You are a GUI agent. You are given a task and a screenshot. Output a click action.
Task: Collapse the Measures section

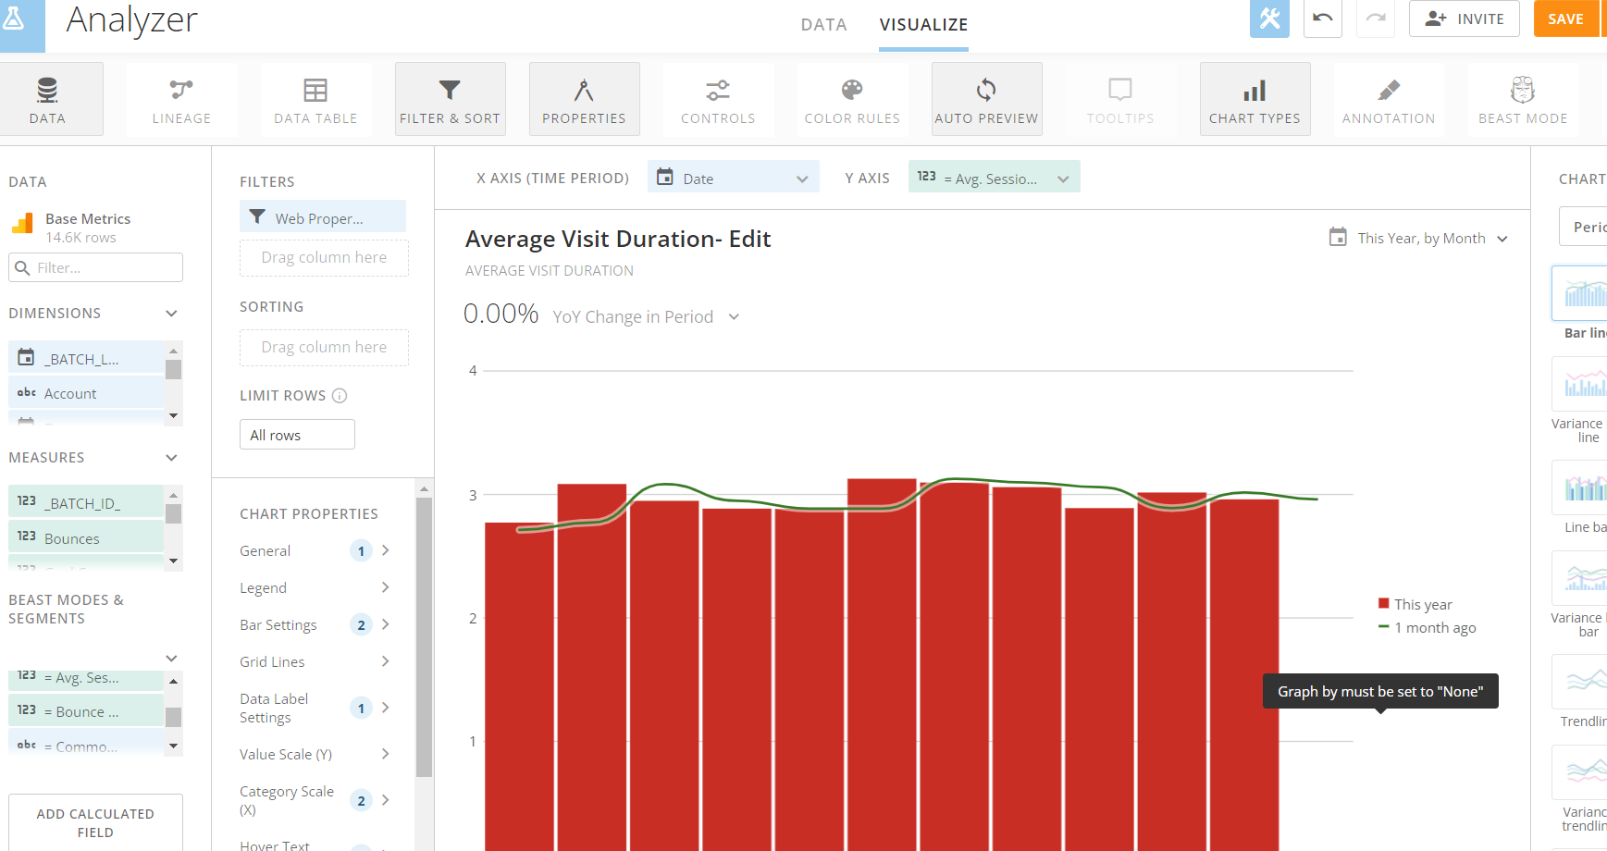pyautogui.click(x=171, y=457)
